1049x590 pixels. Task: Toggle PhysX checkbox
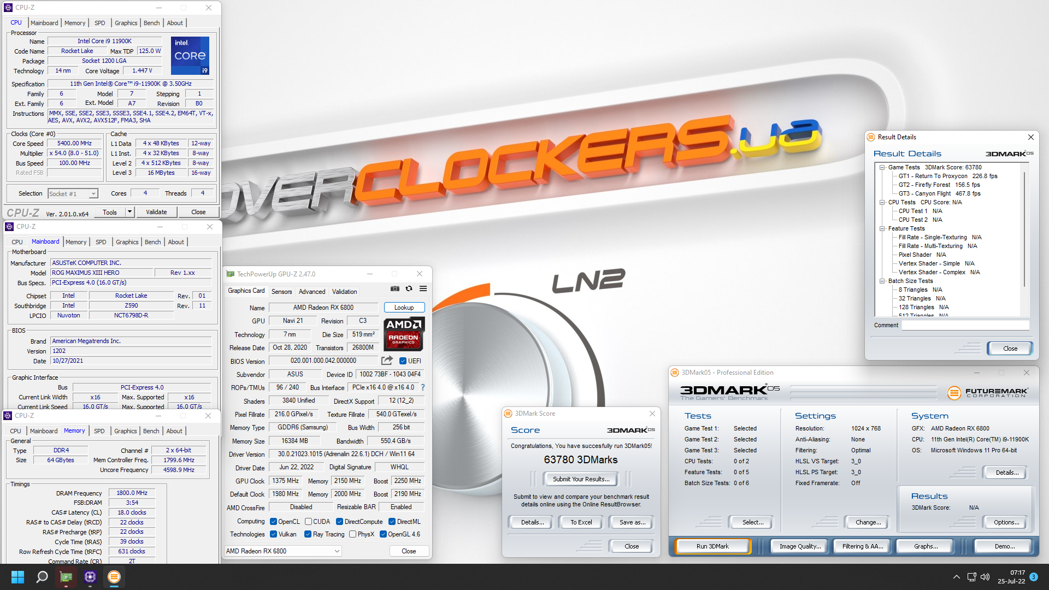[x=352, y=534]
